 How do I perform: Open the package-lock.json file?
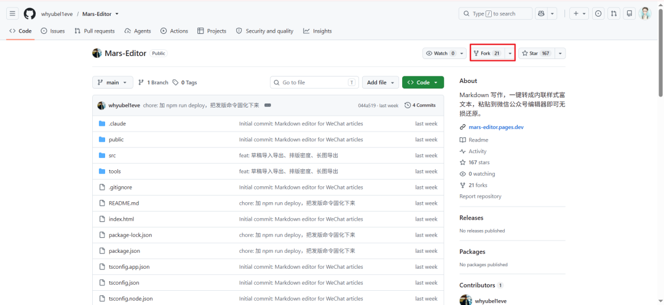tap(130, 235)
